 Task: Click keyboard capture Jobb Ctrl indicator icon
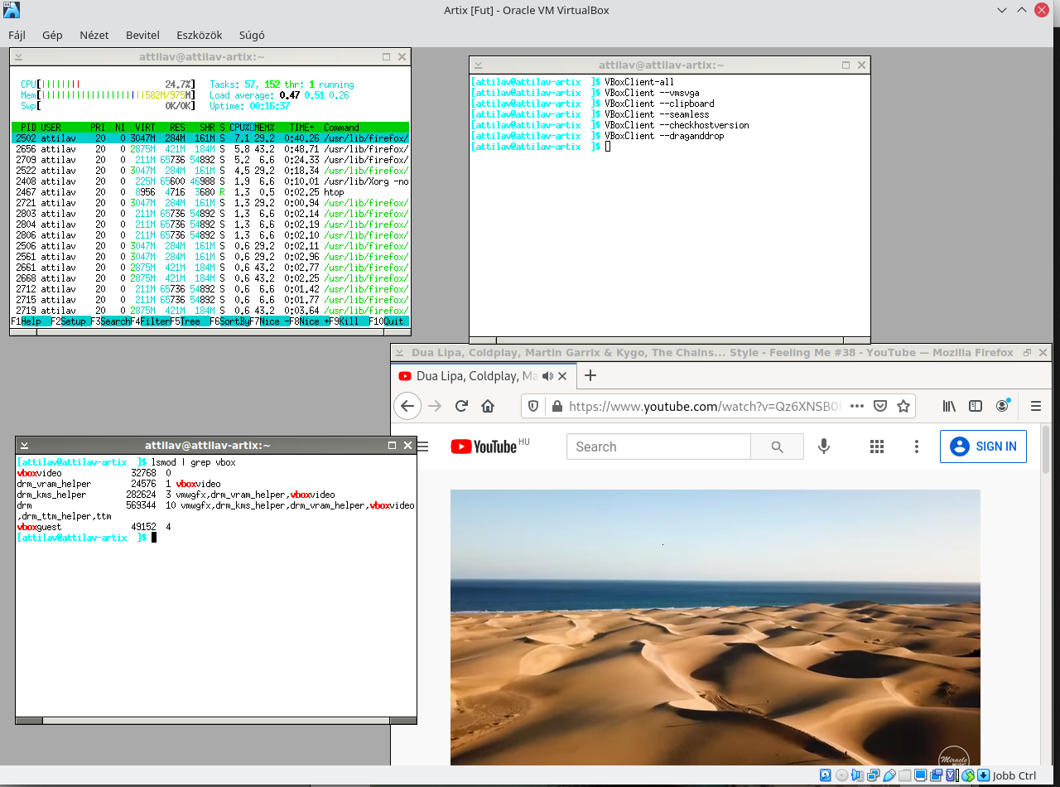coord(983,775)
